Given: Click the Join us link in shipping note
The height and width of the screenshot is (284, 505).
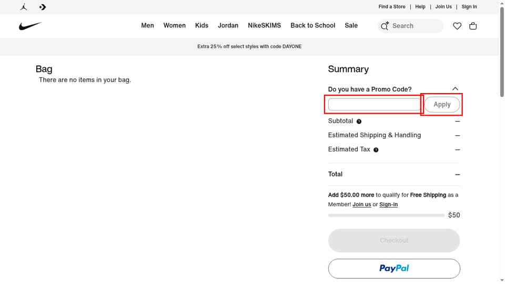Looking at the screenshot, I should [x=362, y=205].
